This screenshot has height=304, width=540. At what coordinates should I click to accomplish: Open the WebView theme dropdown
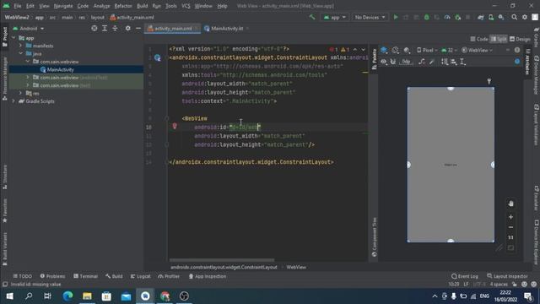pyautogui.click(x=478, y=51)
